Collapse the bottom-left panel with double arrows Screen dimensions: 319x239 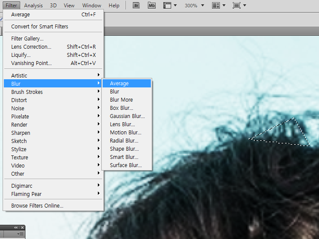coord(16,228)
